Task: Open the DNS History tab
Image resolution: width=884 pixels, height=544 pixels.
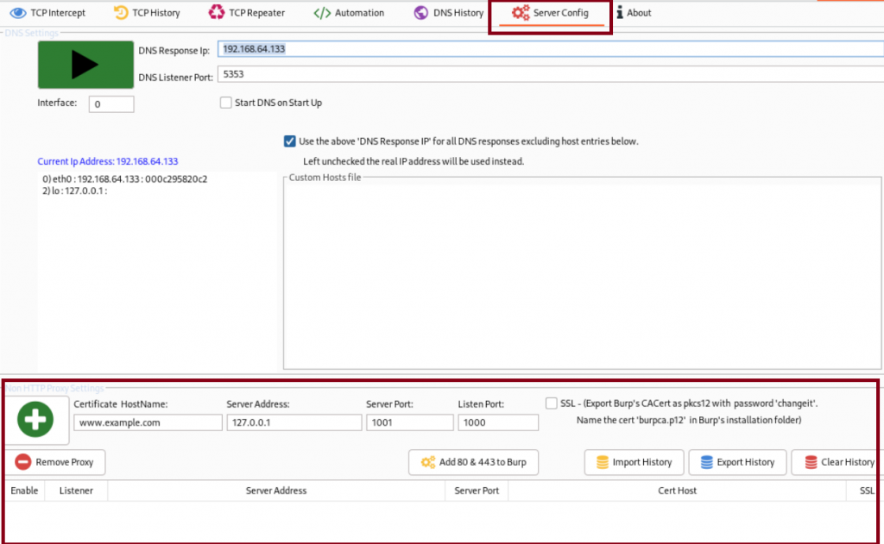Action: point(448,13)
